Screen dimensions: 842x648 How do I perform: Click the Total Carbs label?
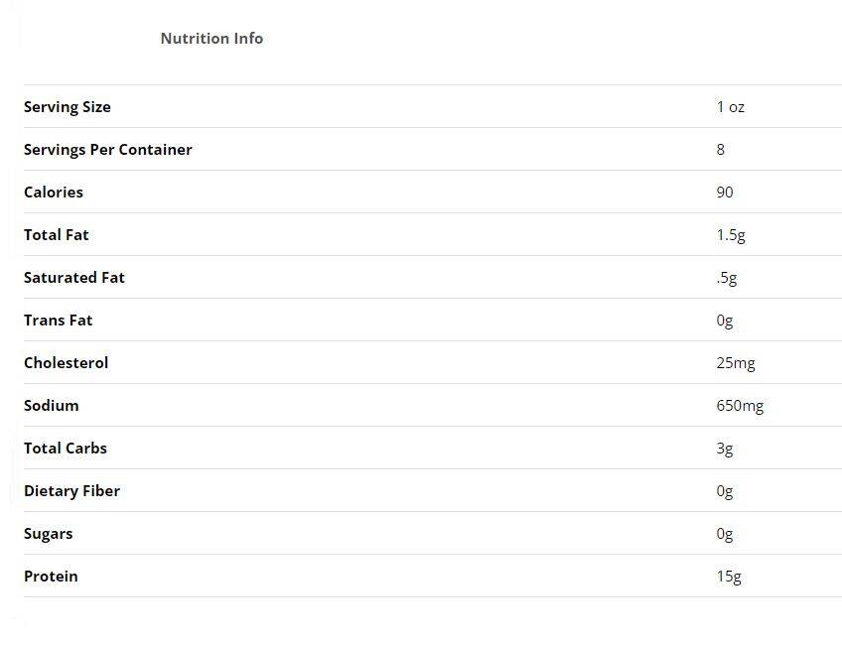(x=66, y=449)
